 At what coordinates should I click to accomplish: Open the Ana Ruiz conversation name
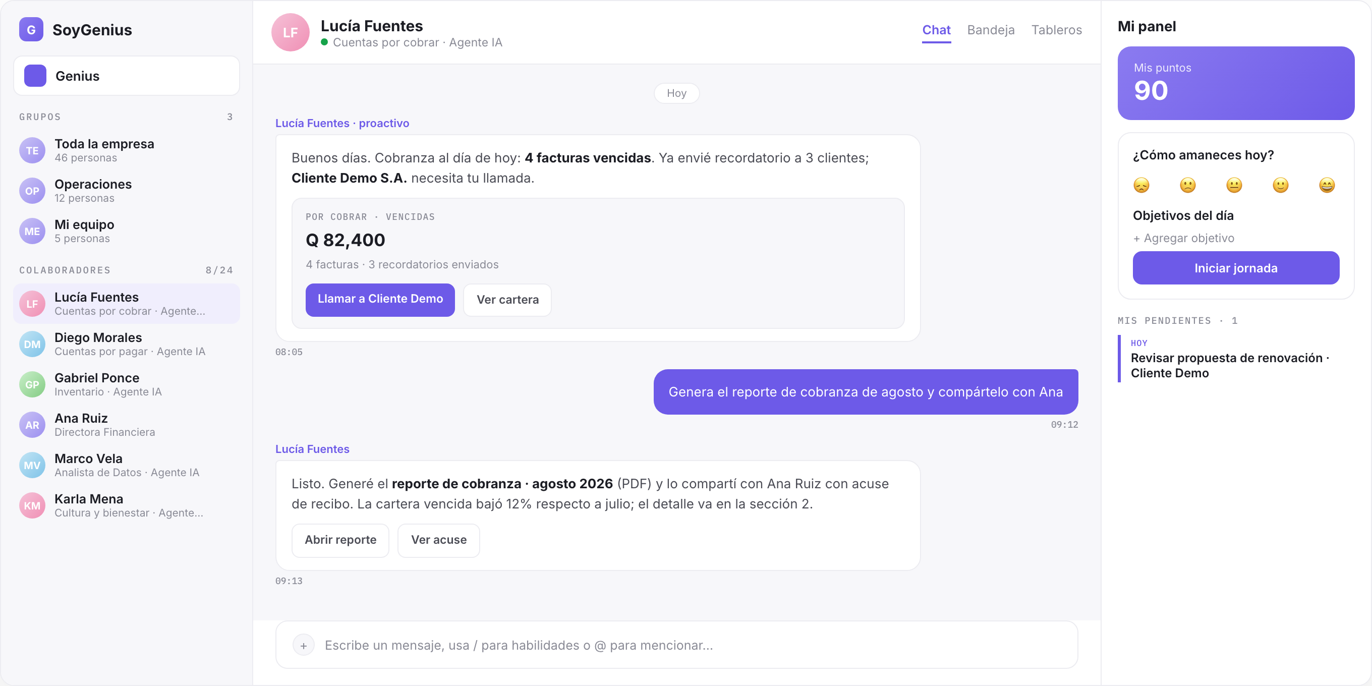81,419
